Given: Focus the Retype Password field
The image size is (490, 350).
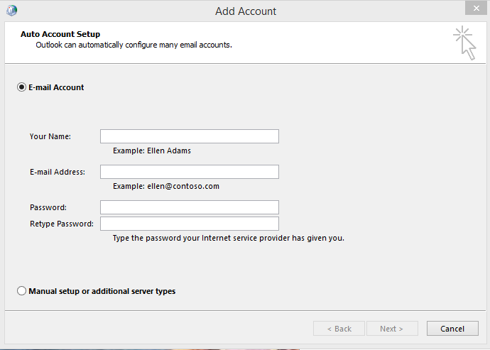Looking at the screenshot, I should [189, 224].
